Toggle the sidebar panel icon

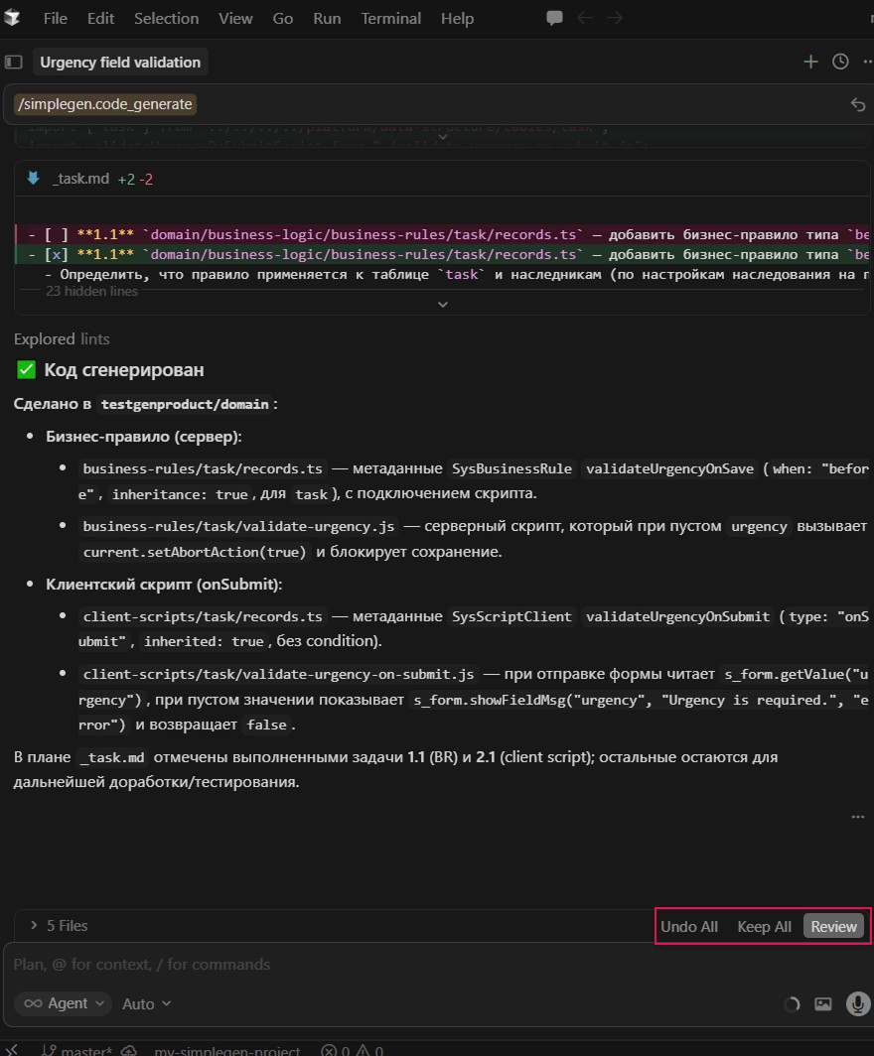click(x=14, y=62)
